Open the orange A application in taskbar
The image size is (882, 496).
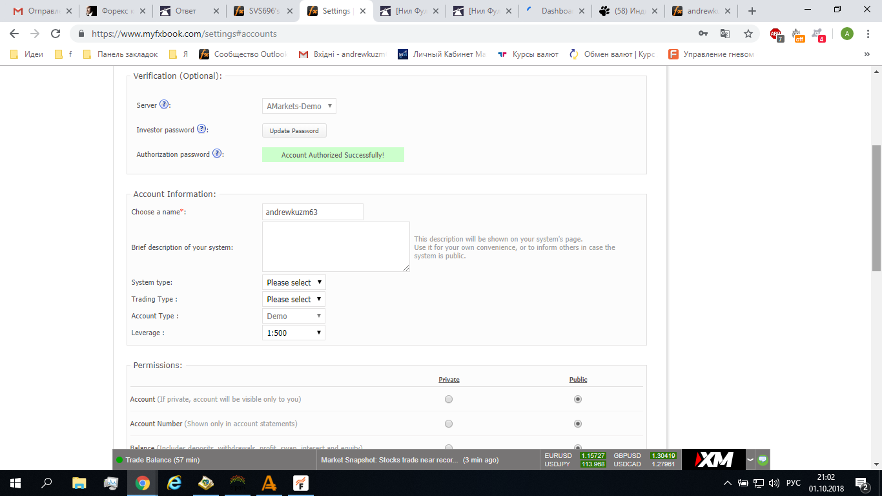269,483
